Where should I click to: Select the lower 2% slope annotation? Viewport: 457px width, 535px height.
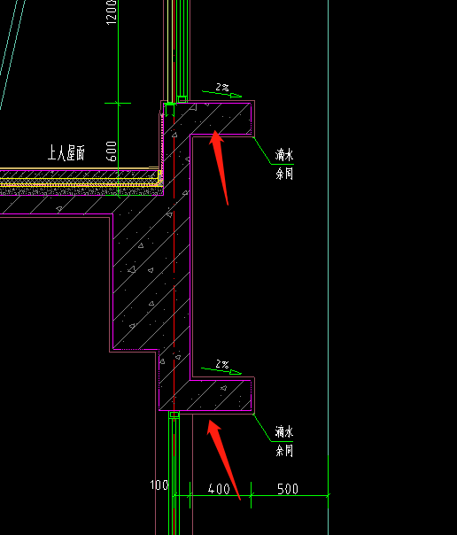[x=222, y=364]
